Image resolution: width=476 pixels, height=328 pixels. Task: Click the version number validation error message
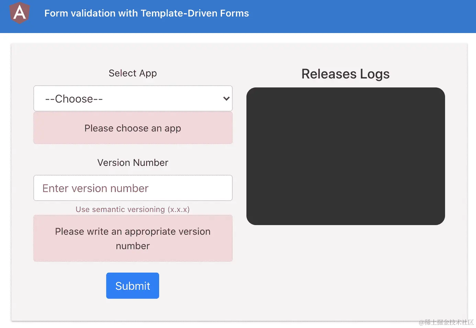133,238
